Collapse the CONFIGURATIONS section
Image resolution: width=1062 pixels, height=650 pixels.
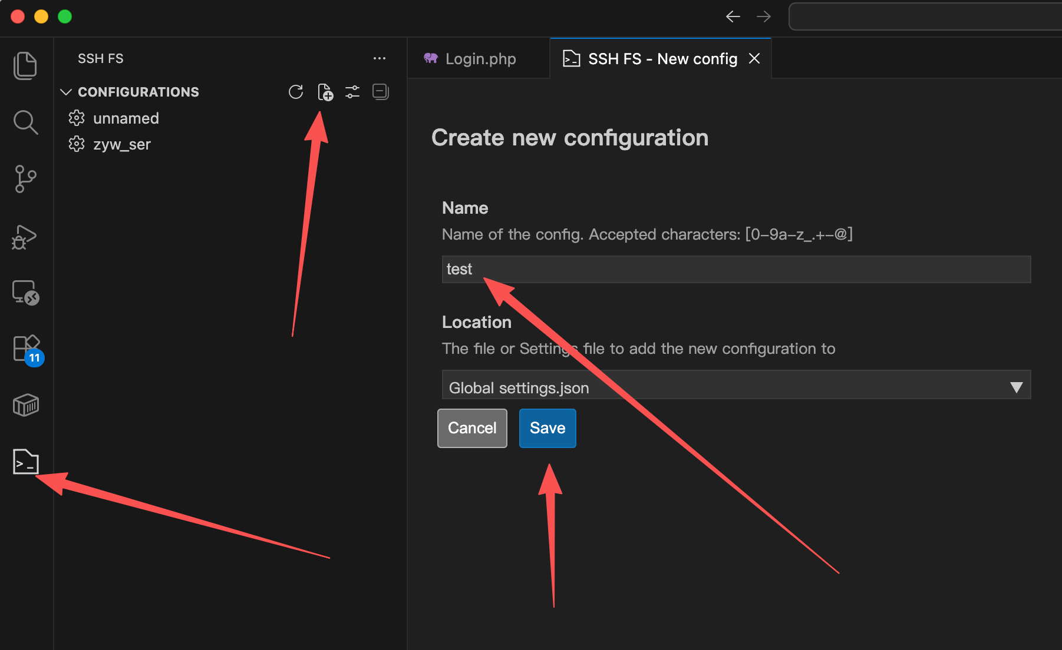[x=66, y=92]
